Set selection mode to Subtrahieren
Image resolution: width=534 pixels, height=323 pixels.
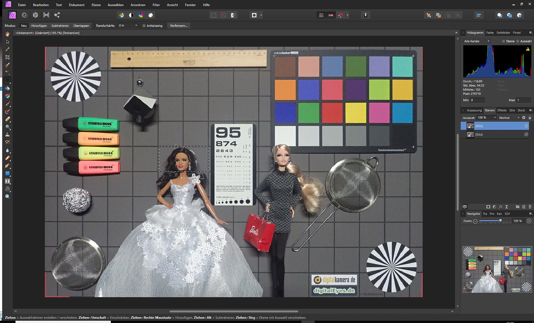tap(60, 26)
